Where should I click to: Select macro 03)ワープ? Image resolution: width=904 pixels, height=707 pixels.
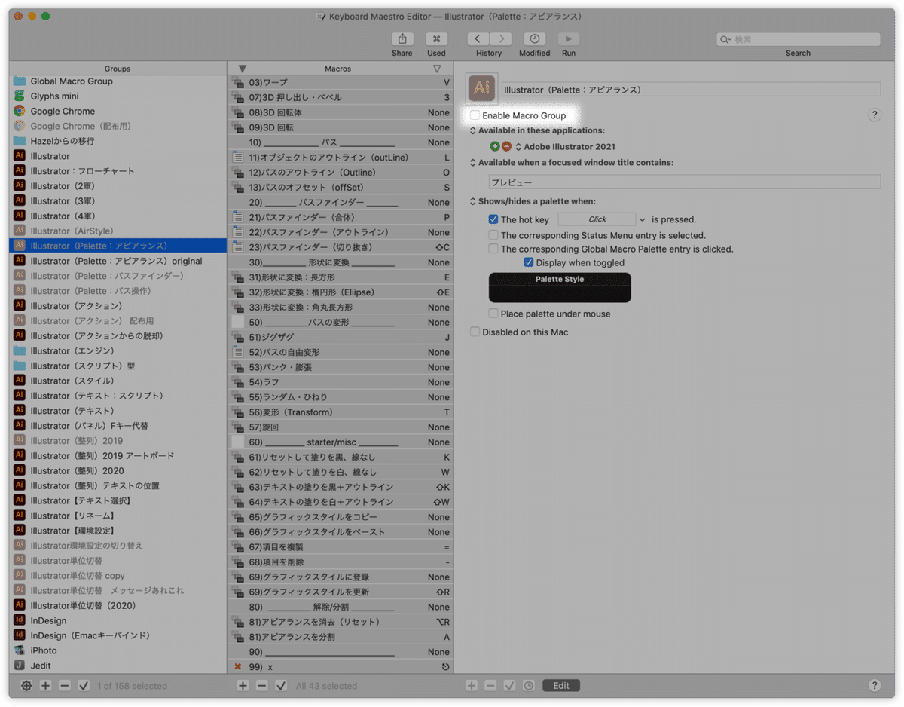click(x=341, y=82)
